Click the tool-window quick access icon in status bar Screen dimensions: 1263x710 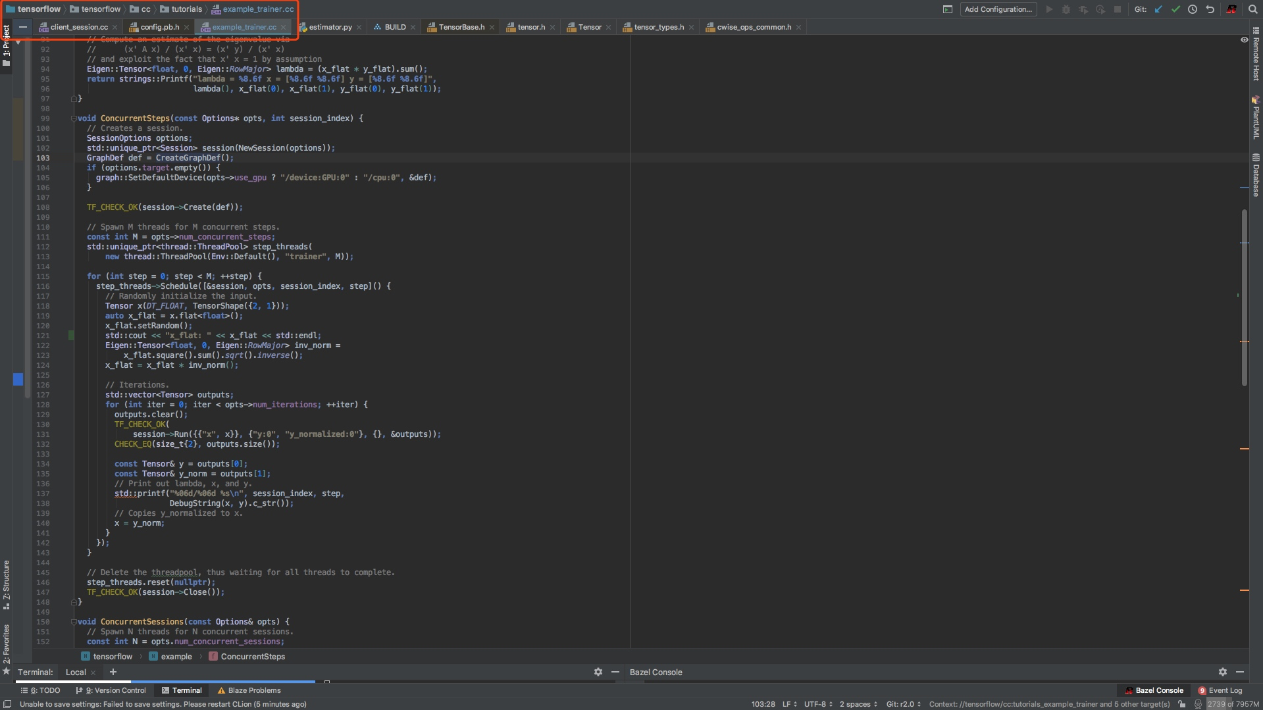coord(7,704)
